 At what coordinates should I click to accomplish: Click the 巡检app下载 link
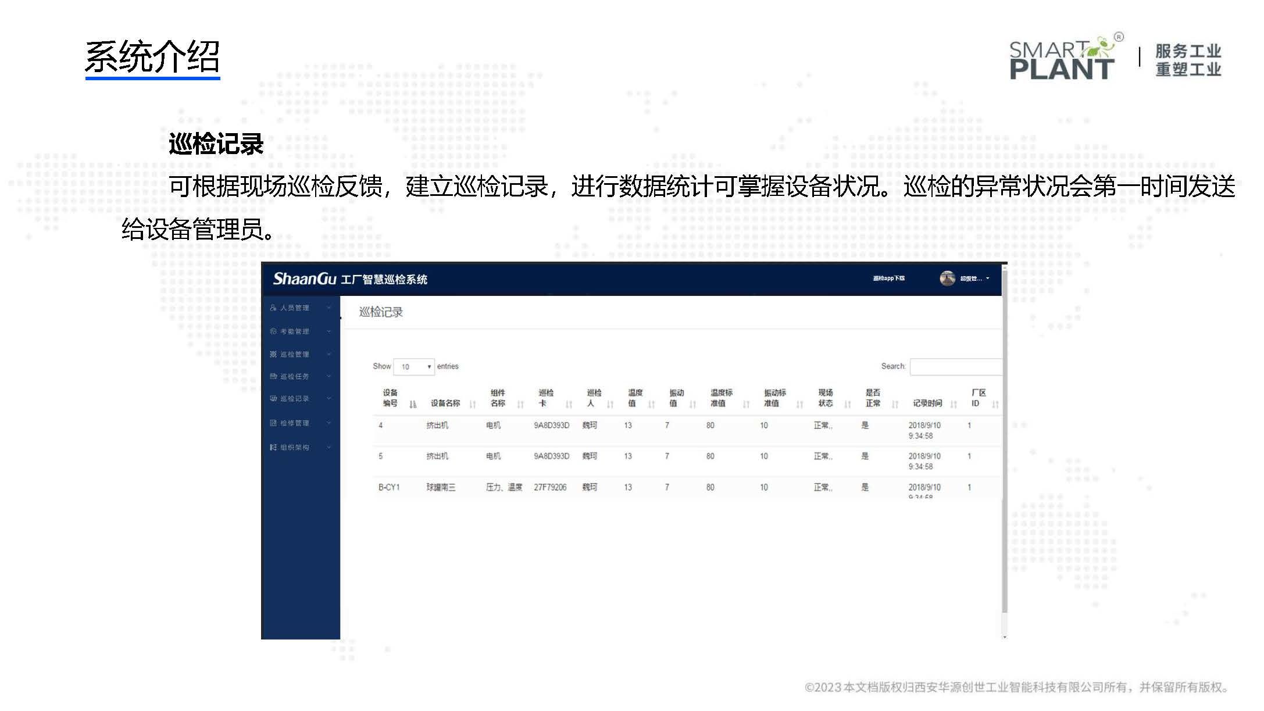[x=888, y=278]
